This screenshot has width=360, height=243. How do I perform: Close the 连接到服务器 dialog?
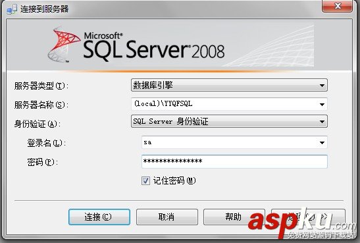[337, 6]
